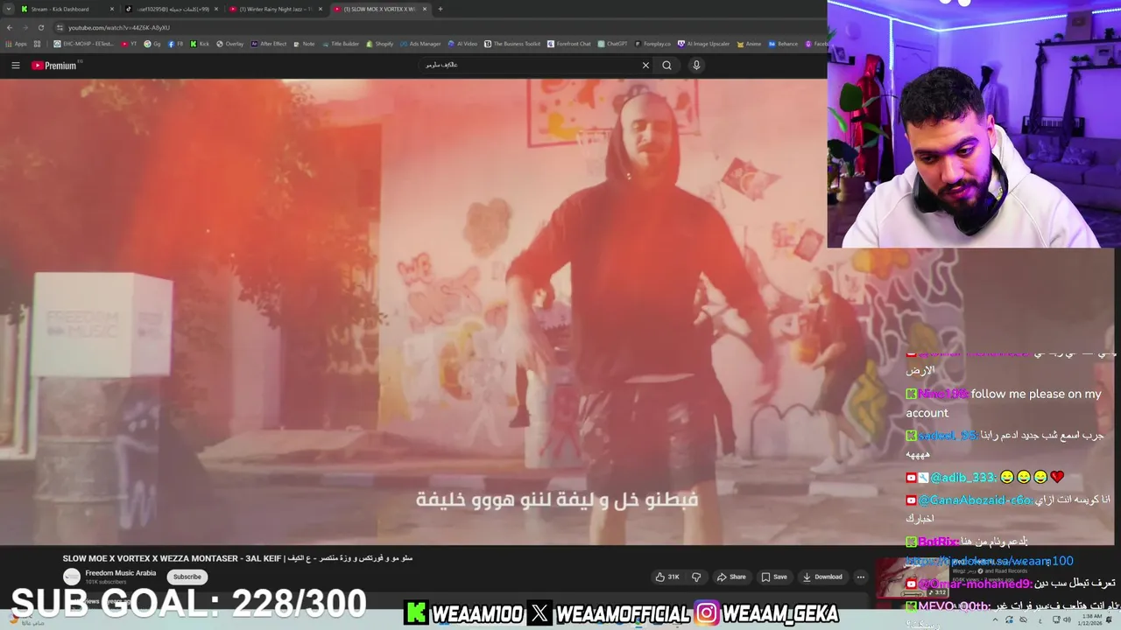Open the taskbar clock showing 1:38 AM

pyautogui.click(x=1089, y=619)
